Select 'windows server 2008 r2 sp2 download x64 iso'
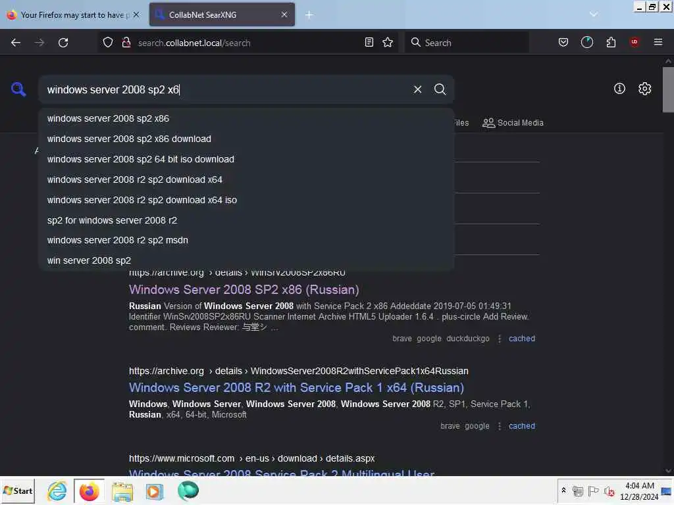Viewport: 674px width, 505px height. coord(246,200)
